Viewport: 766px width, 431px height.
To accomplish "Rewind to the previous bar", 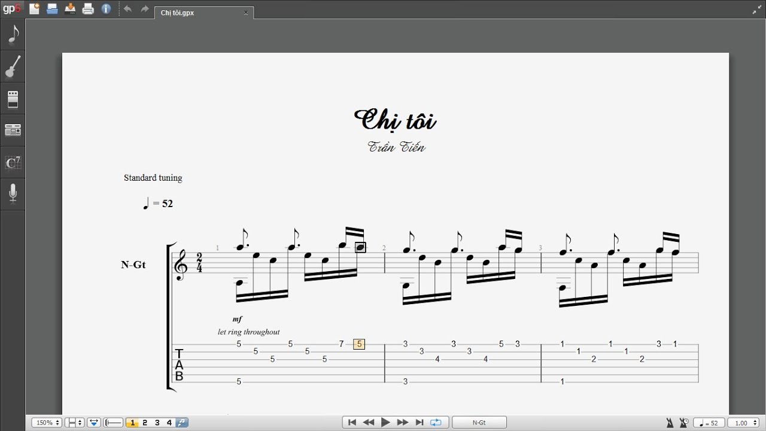I will [x=369, y=423].
